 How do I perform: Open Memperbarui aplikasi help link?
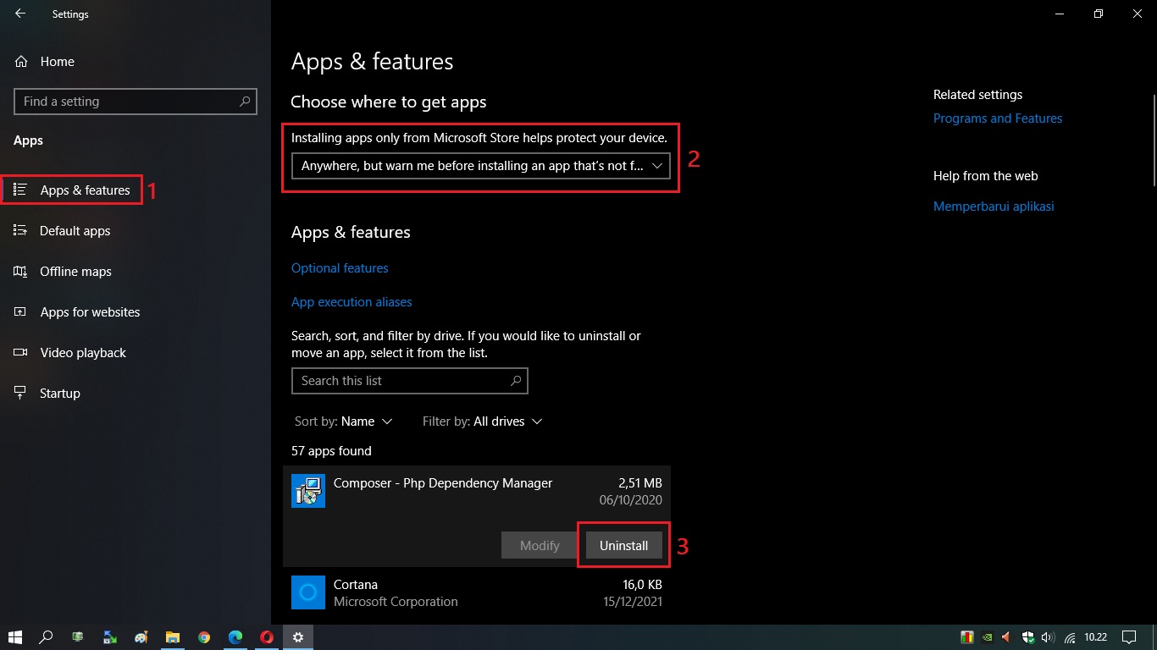(x=994, y=207)
